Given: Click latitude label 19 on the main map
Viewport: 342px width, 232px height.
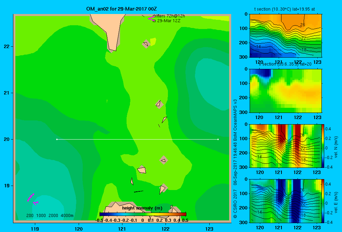Looking at the screenshot, I should tap(7, 186).
